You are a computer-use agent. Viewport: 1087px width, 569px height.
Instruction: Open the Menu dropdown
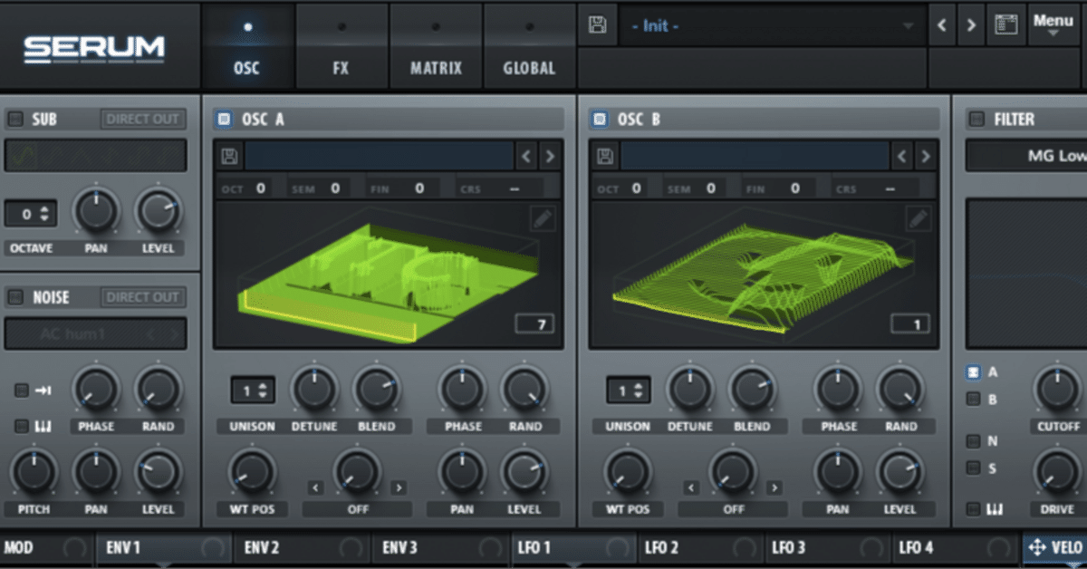point(1053,24)
